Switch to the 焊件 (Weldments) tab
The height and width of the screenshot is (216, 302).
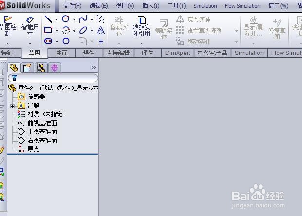(89, 53)
